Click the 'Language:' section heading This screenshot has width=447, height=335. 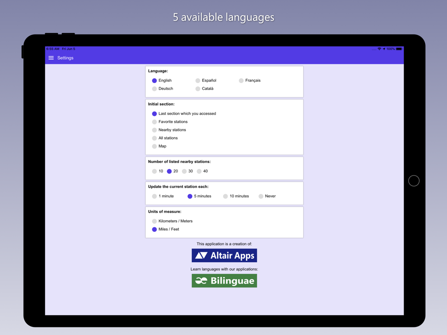coord(158,71)
